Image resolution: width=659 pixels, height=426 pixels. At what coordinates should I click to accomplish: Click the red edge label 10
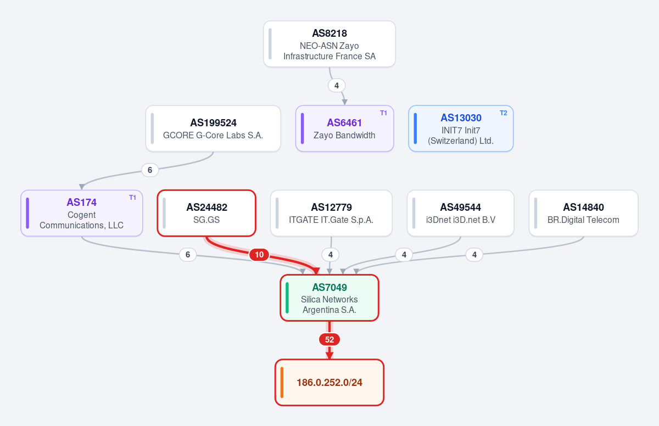259,255
